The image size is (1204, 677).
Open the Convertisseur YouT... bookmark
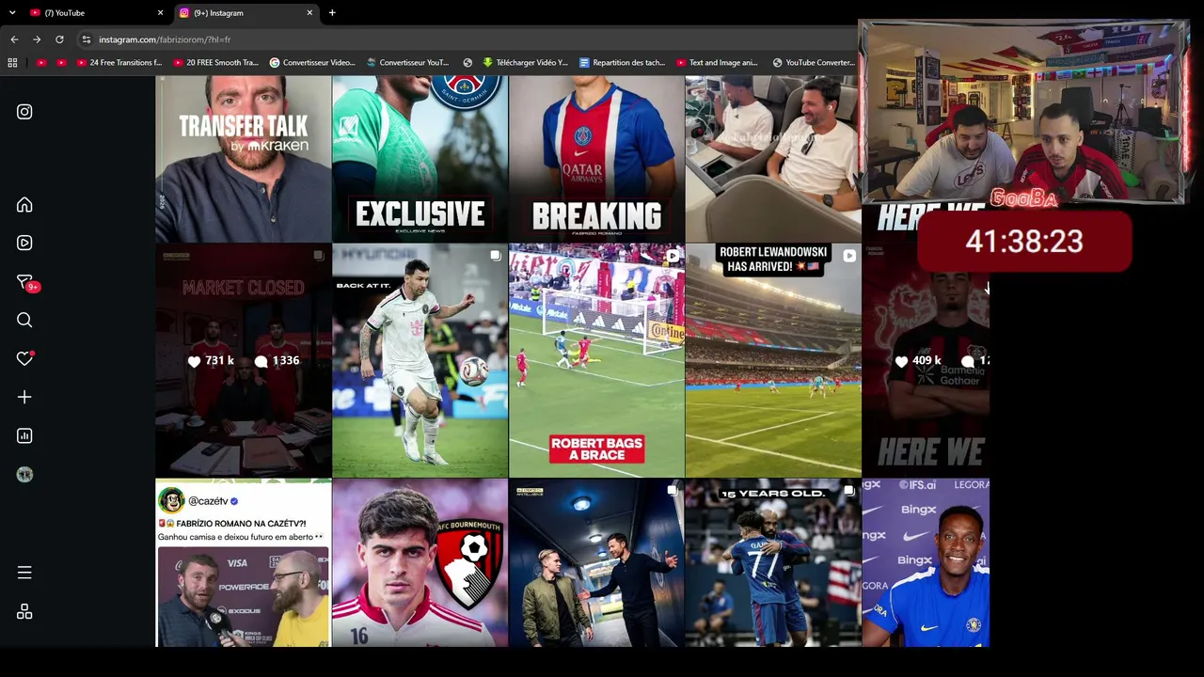(x=408, y=63)
